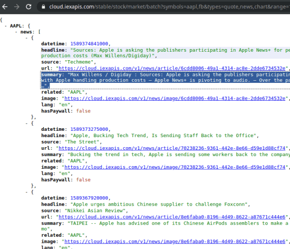This screenshot has width=290, height=249.
Task: Click datetime value 1589374841000
Action: [89, 44]
